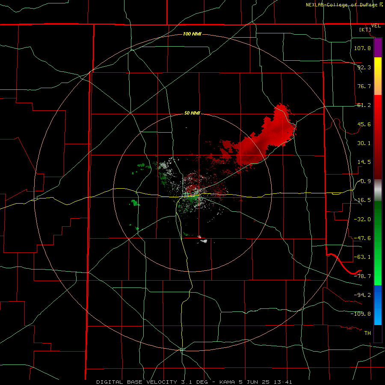Pick the red segment of the velocity scale

pos(378,137)
